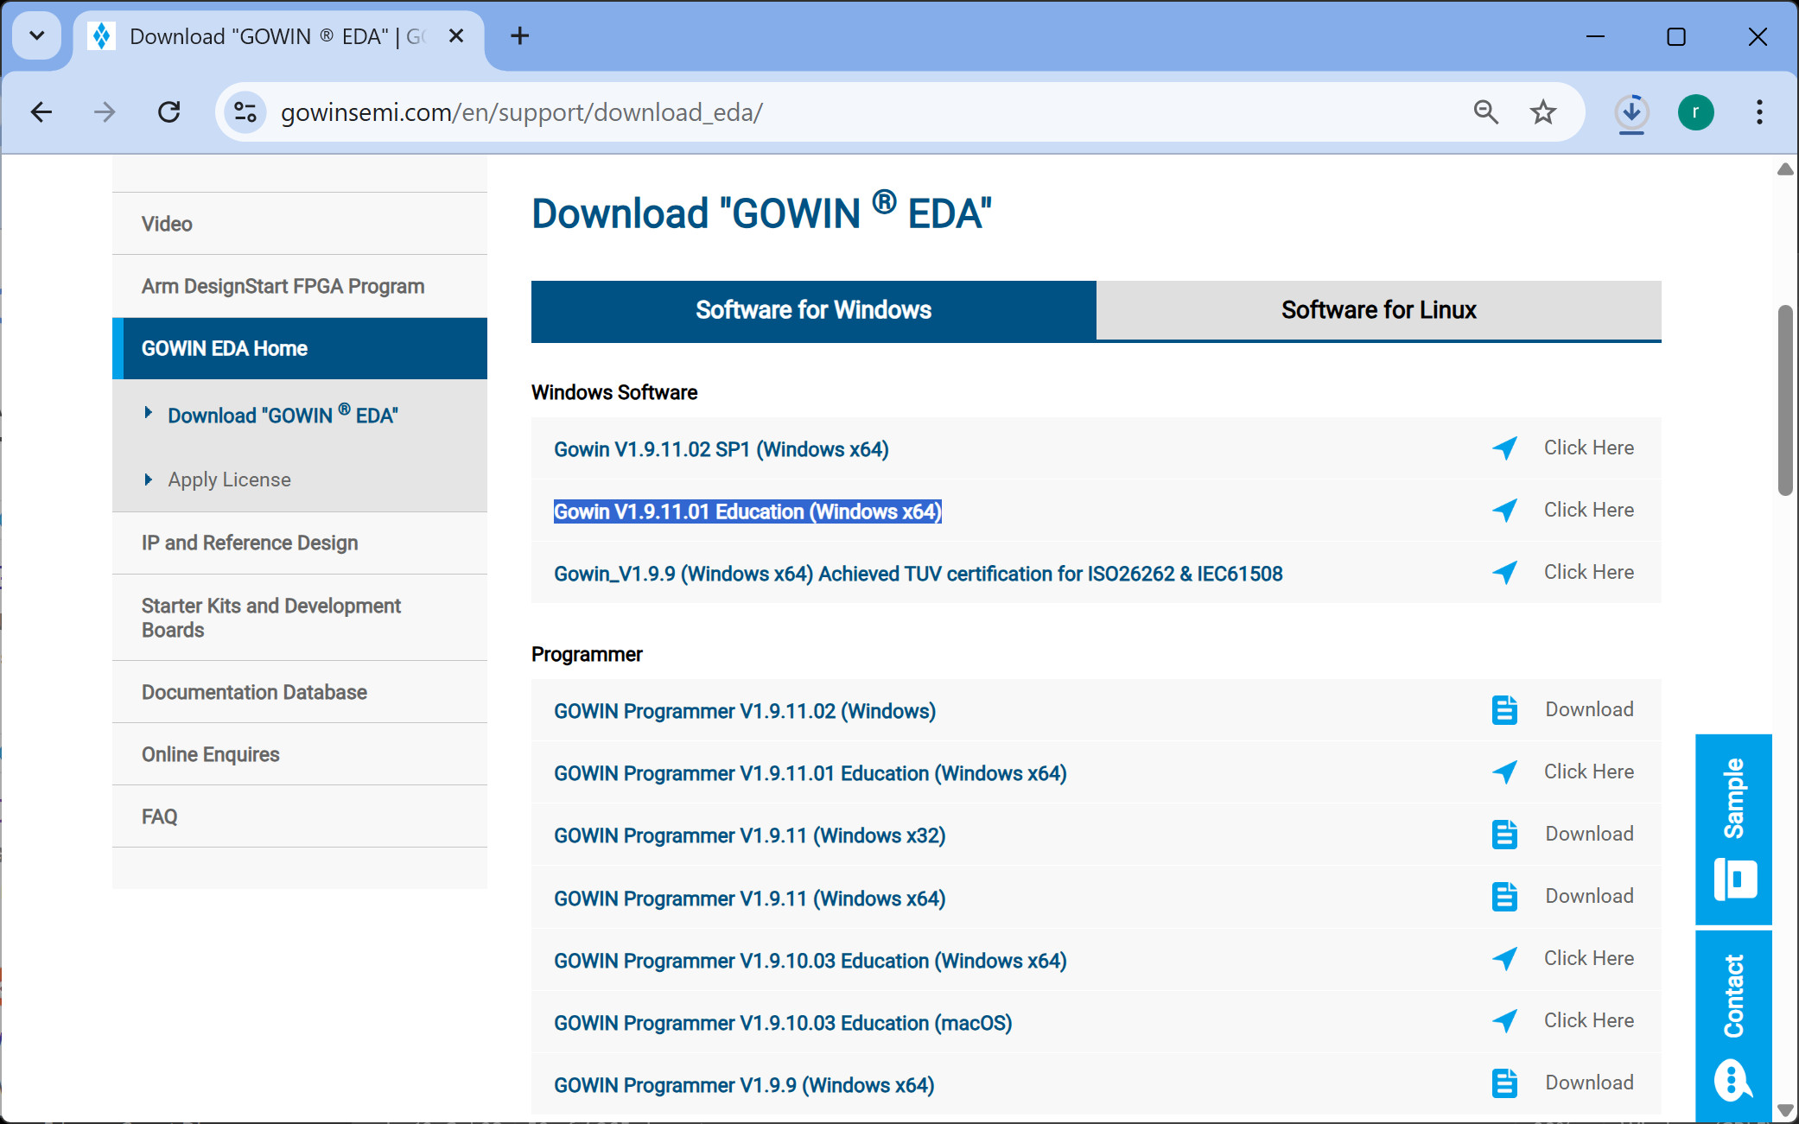Close the Download GOWIN EDA tab
Viewport: 1799px width, 1124px height.
click(456, 36)
